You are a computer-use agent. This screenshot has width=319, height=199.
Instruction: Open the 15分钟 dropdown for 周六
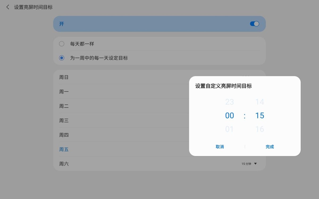pyautogui.click(x=249, y=164)
